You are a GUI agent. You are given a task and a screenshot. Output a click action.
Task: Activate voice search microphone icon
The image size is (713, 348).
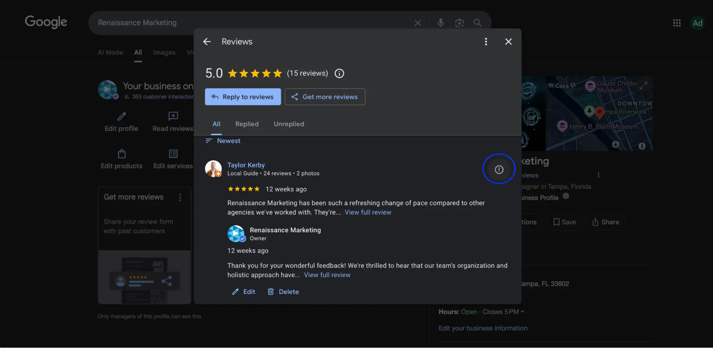click(x=440, y=22)
